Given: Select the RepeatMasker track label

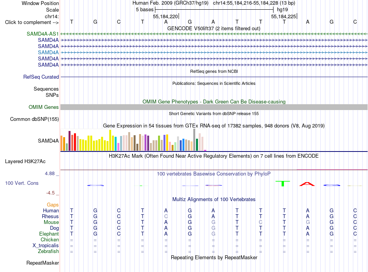Looking at the screenshot, I should [x=43, y=263].
